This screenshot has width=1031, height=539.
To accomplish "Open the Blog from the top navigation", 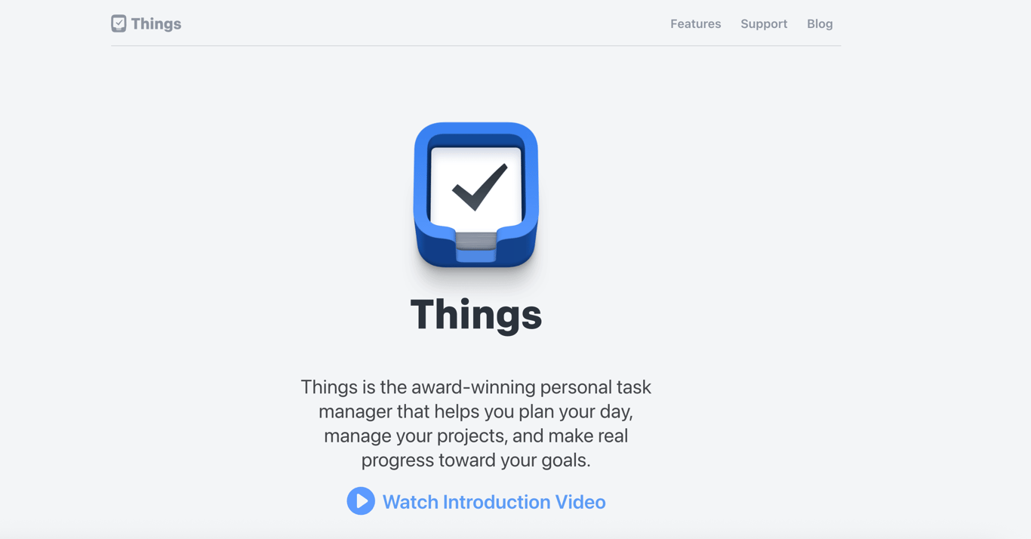I will point(820,24).
